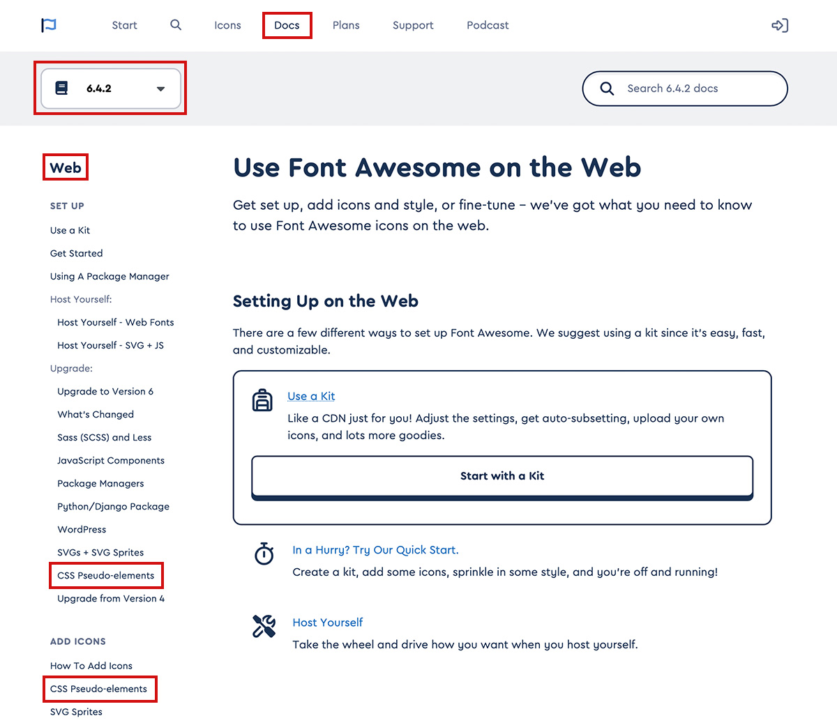837x725 pixels.
Task: Click the sign-in arrow icon
Action: tap(780, 26)
